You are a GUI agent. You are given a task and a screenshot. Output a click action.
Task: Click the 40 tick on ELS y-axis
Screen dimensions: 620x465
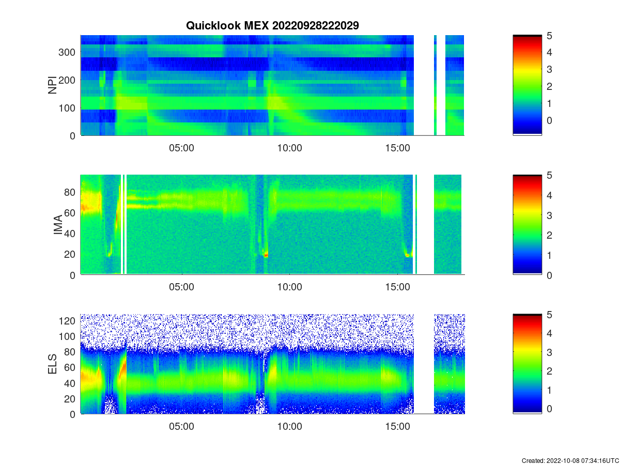(x=71, y=383)
